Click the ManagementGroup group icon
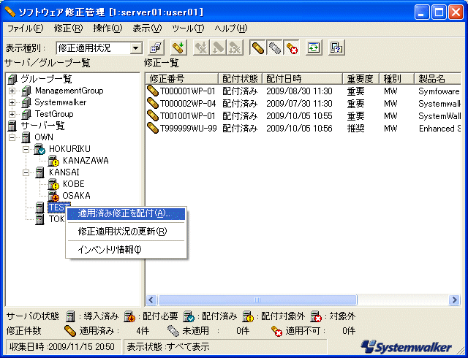Image resolution: width=468 pixels, height=358 pixels. tap(26, 91)
